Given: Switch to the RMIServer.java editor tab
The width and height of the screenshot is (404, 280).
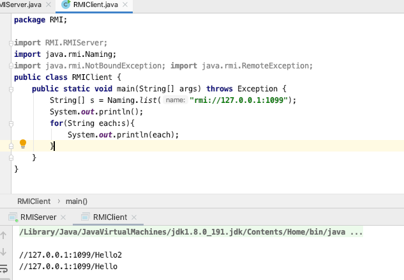Looking at the screenshot, I should click(20, 4).
